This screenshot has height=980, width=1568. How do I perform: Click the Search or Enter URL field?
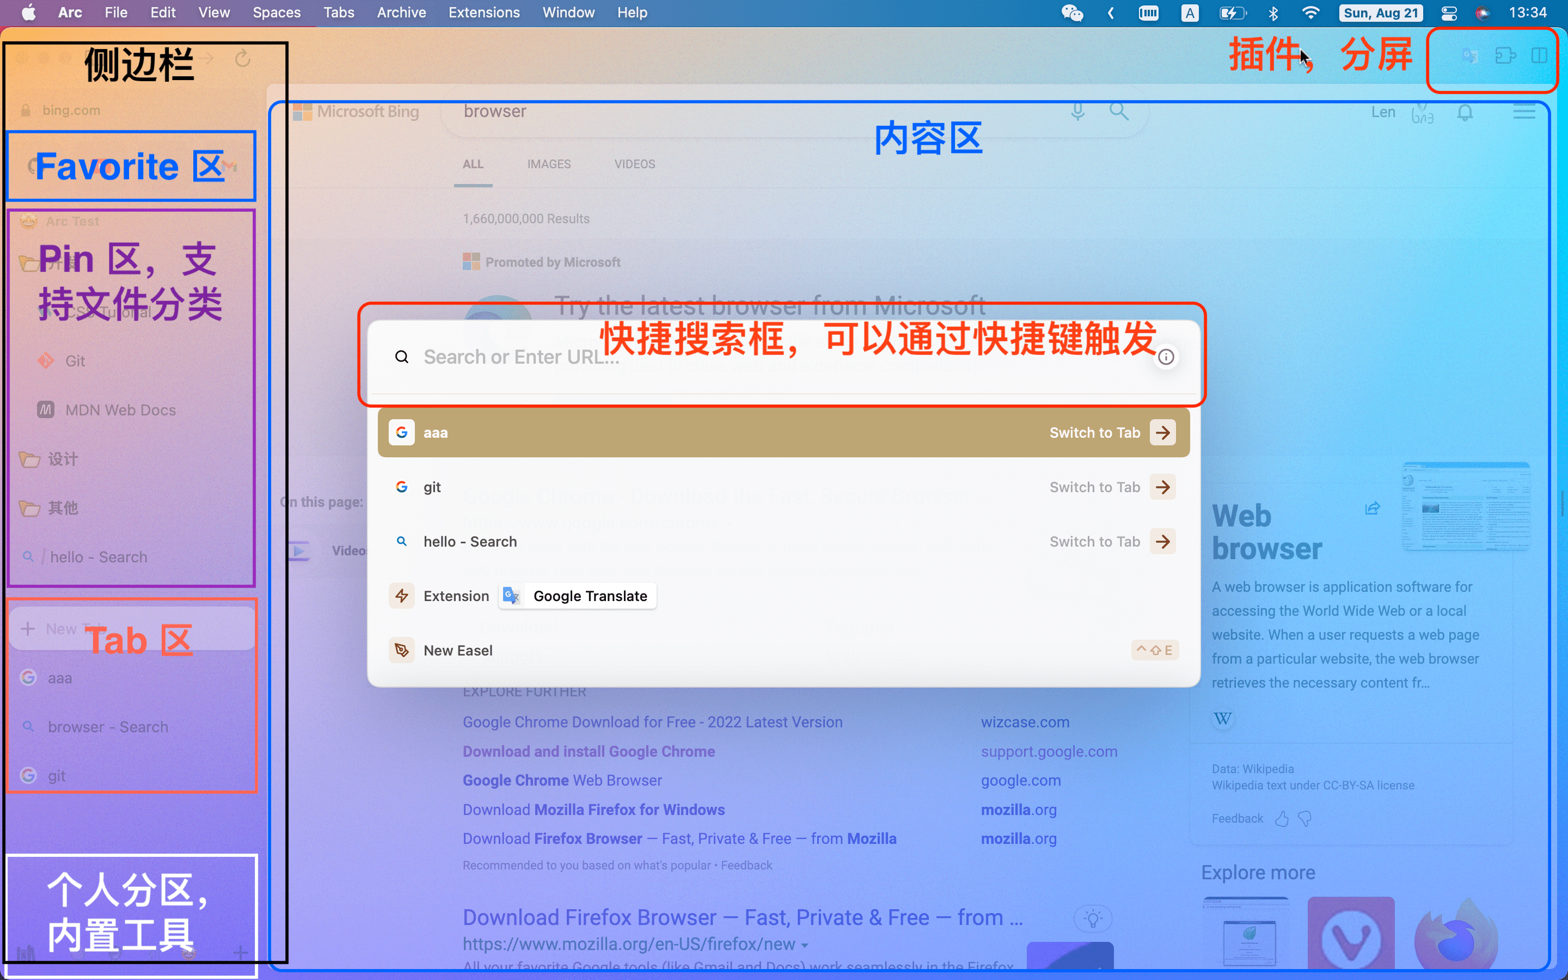coord(783,357)
